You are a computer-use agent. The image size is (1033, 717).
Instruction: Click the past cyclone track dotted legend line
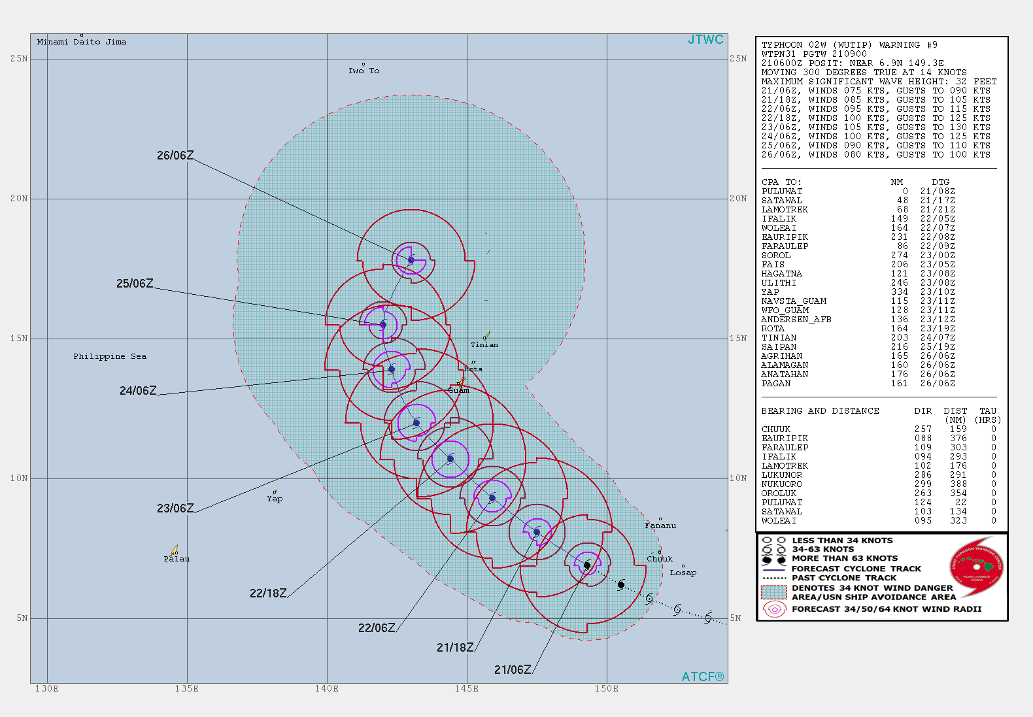774,578
